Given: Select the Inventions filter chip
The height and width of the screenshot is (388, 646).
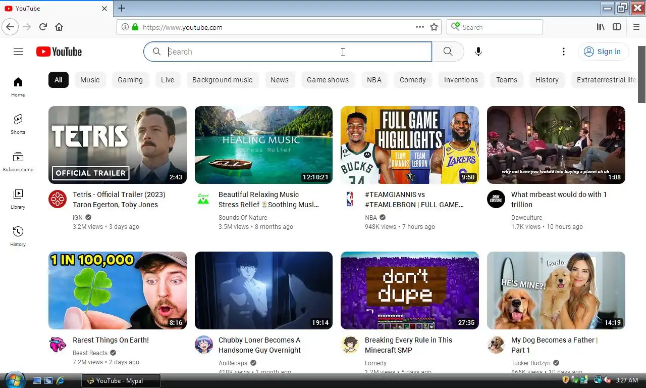Looking at the screenshot, I should pos(461,80).
